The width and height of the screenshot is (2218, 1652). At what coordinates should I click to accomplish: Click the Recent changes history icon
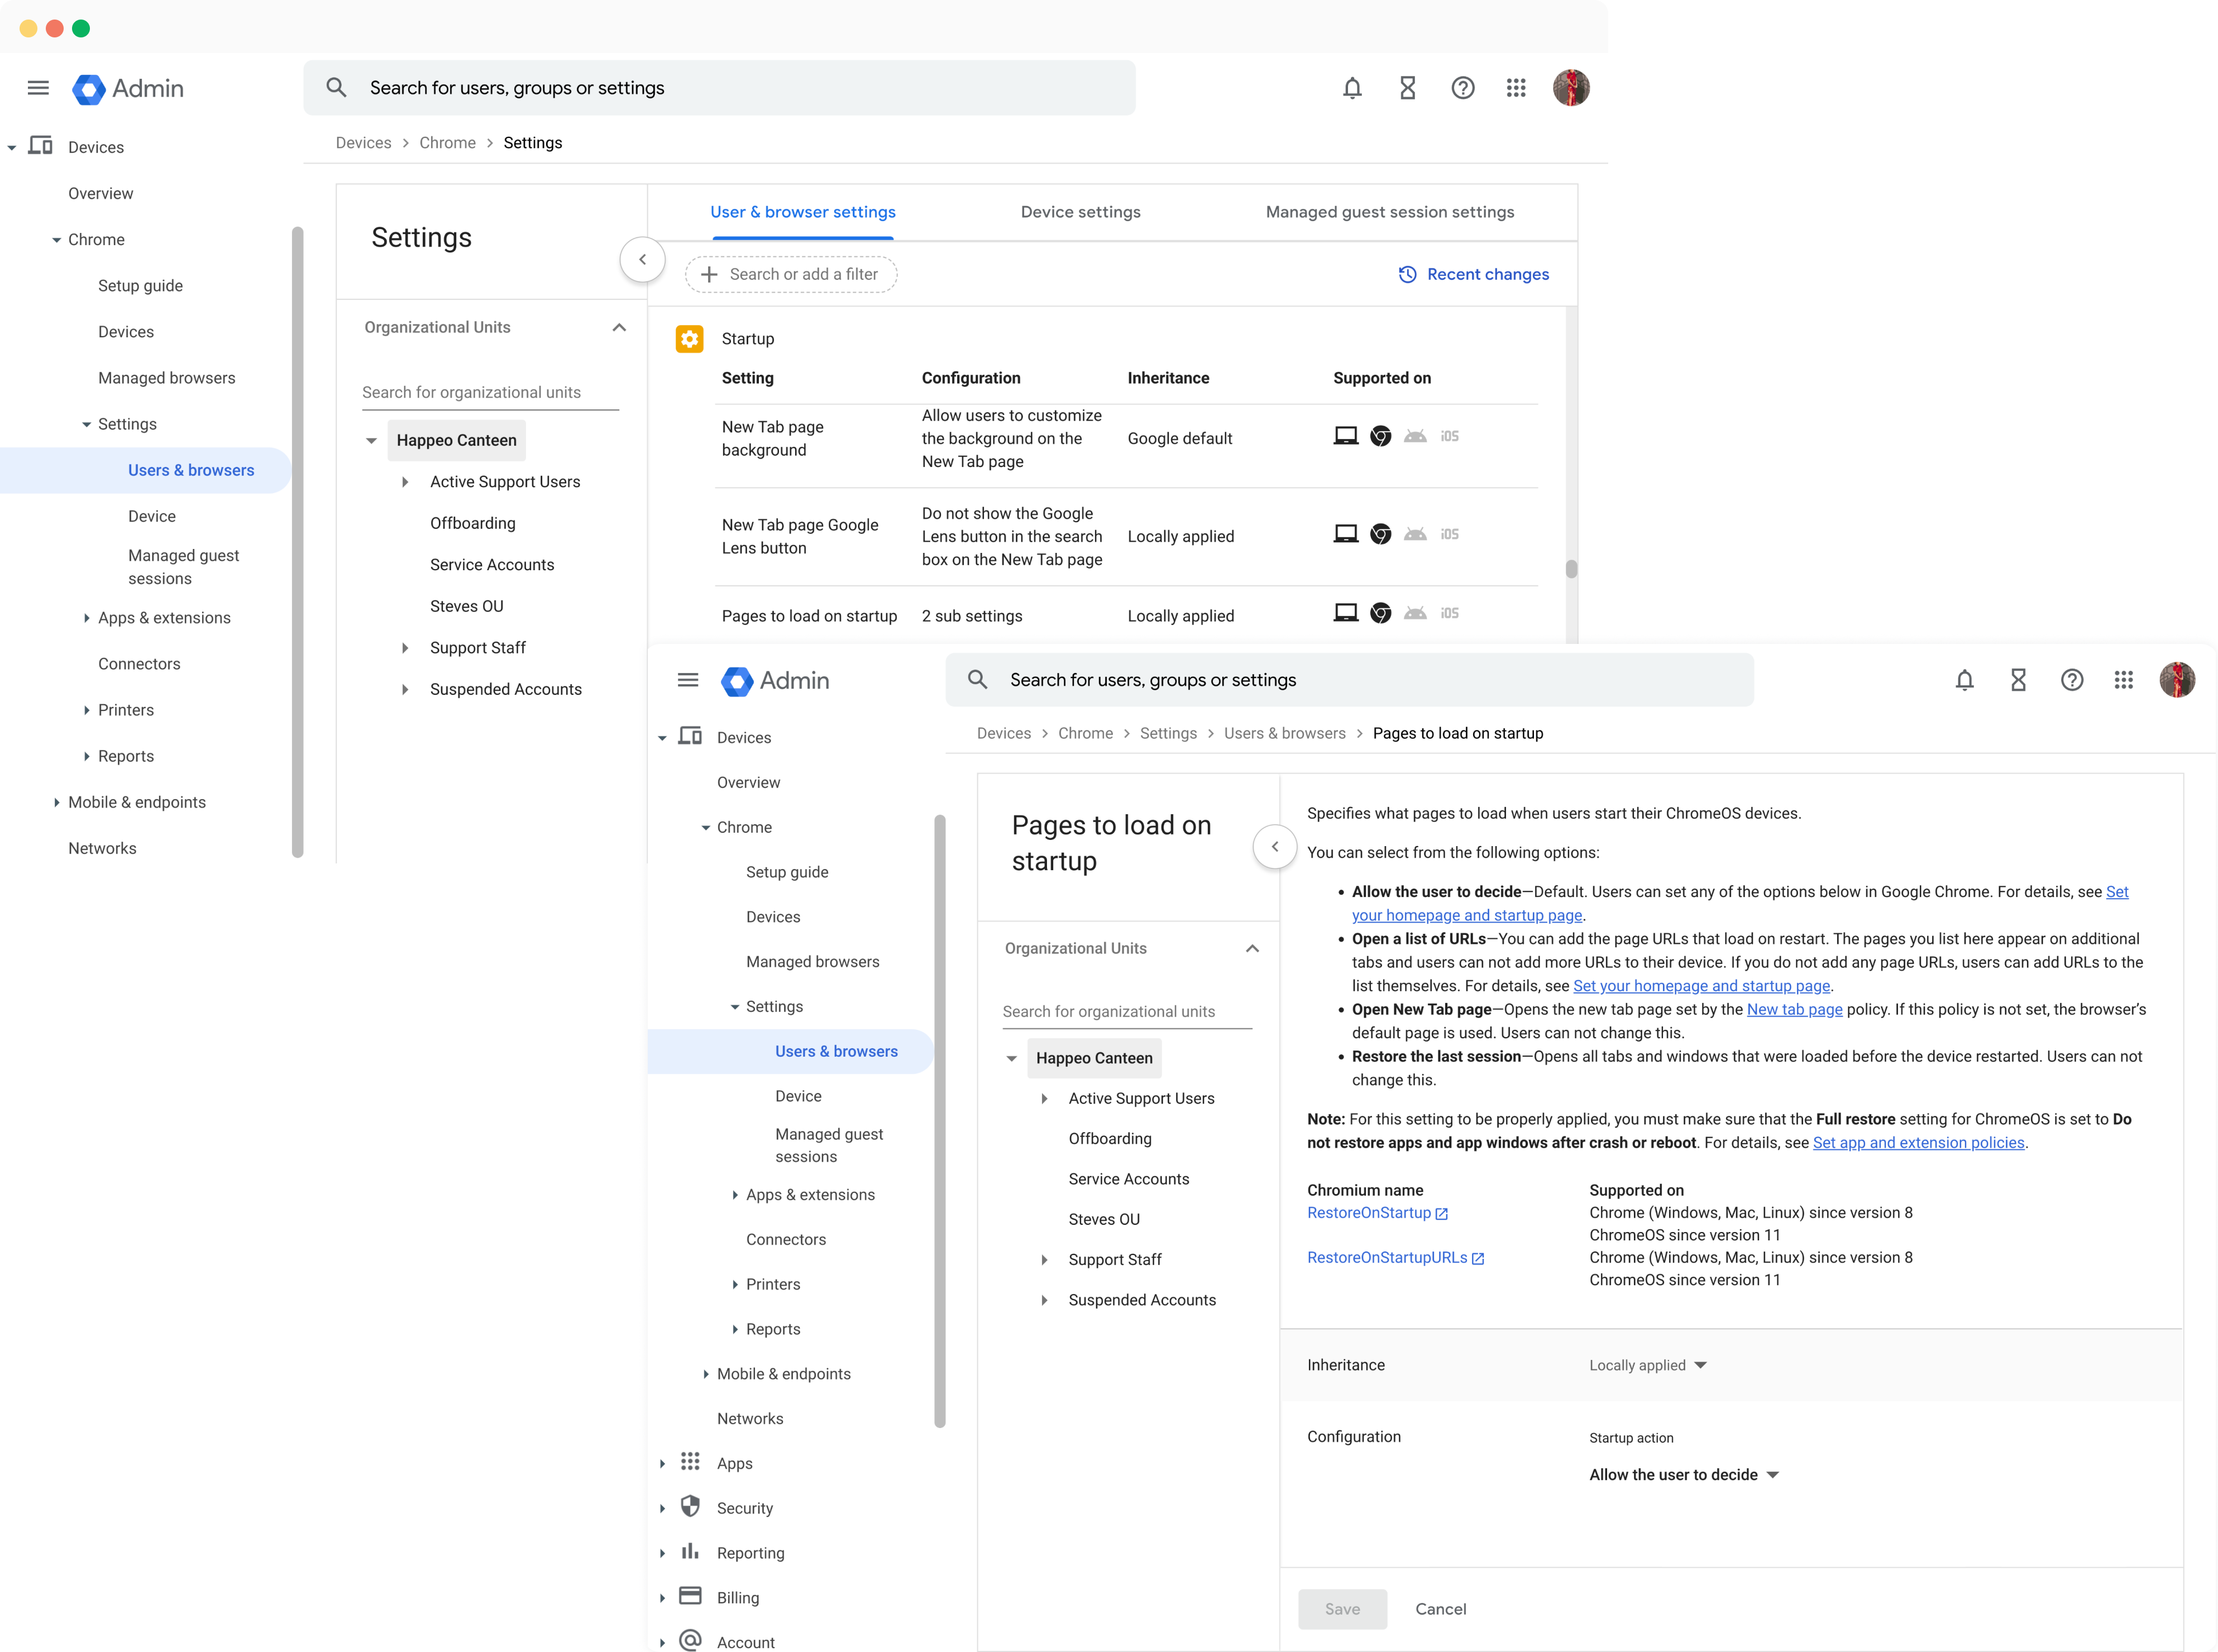pyautogui.click(x=1407, y=274)
